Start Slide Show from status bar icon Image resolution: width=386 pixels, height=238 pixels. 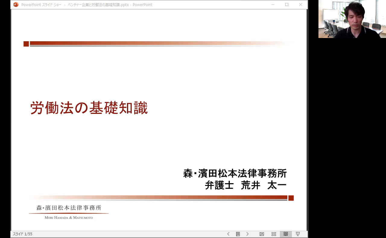(298, 234)
